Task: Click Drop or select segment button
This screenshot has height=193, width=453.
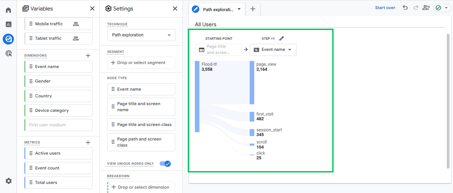Action: tap(141, 63)
